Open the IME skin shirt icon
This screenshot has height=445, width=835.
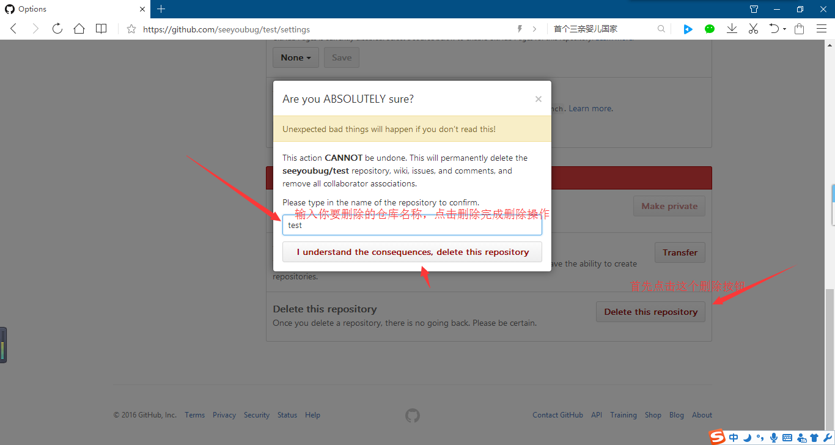[814, 438]
